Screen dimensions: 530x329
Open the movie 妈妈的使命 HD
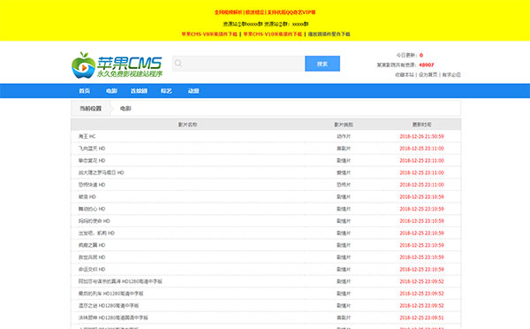(x=95, y=221)
